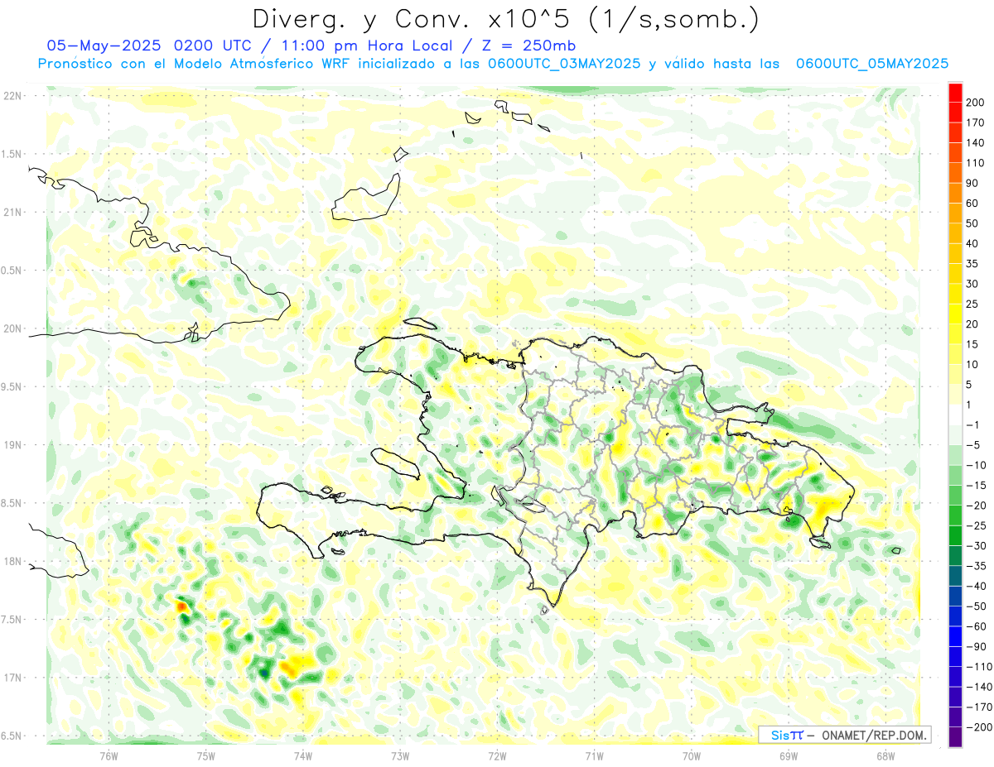
Task: Click the "0600UTC_05MAY2025" valid-until time
Action: (x=871, y=64)
